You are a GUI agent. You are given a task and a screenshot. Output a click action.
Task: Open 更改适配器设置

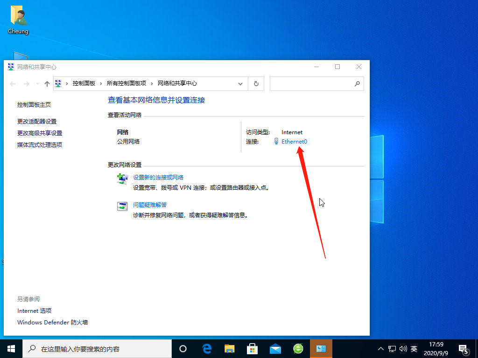(37, 122)
